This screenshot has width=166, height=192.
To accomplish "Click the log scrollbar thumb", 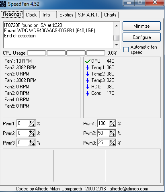I will point(117,38).
